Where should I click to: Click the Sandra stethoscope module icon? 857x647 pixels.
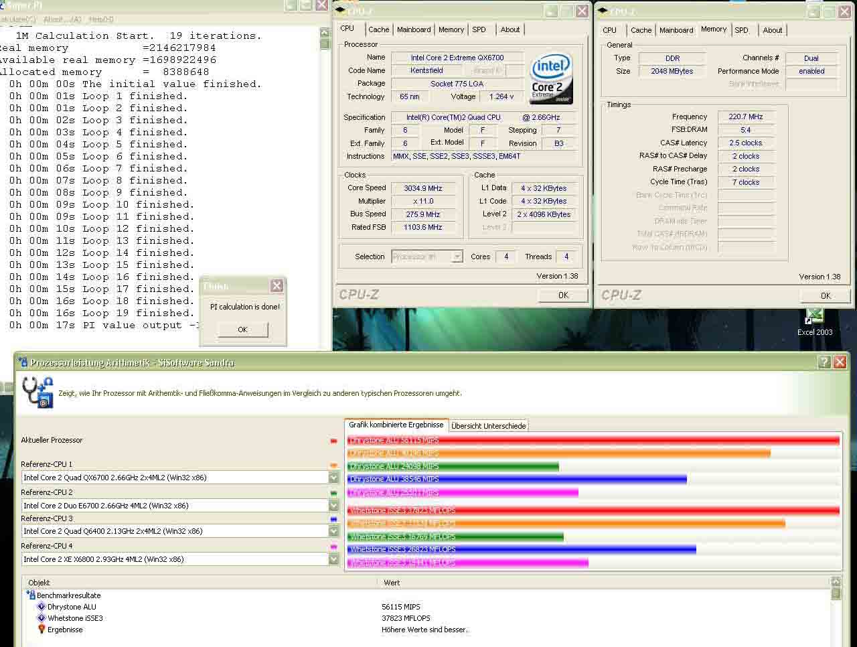point(37,392)
